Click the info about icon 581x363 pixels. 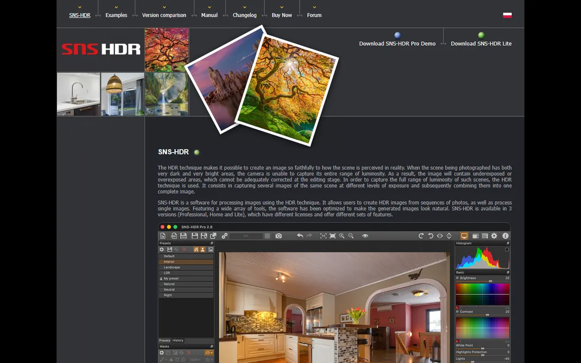click(505, 236)
